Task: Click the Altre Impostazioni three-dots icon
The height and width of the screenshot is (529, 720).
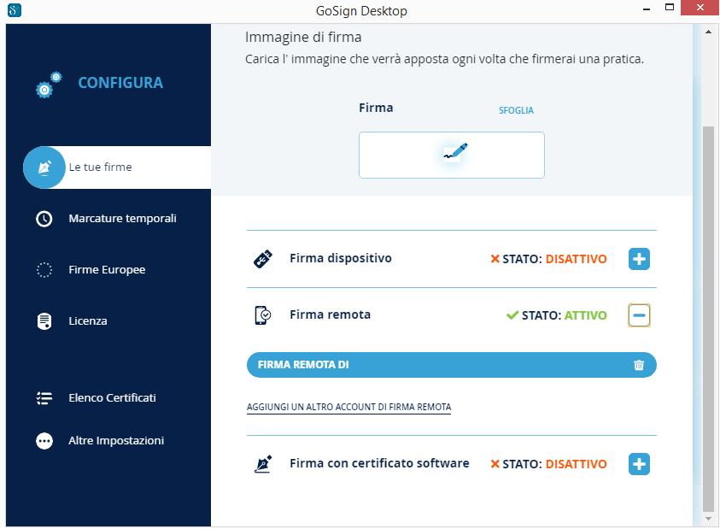Action: (x=44, y=441)
